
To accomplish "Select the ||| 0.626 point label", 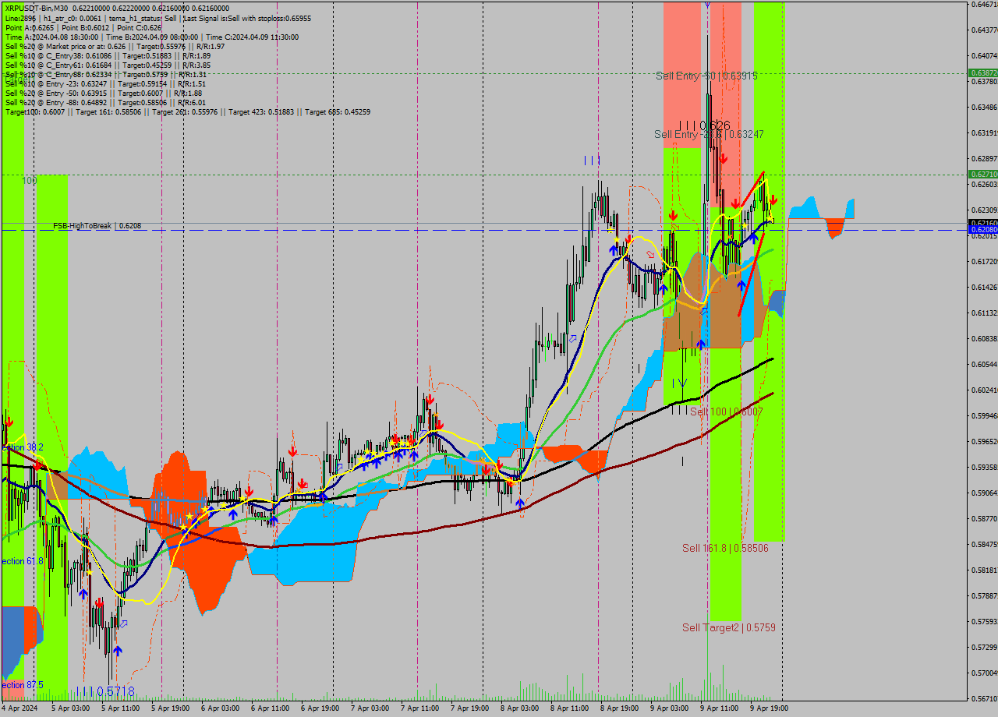I will point(705,125).
